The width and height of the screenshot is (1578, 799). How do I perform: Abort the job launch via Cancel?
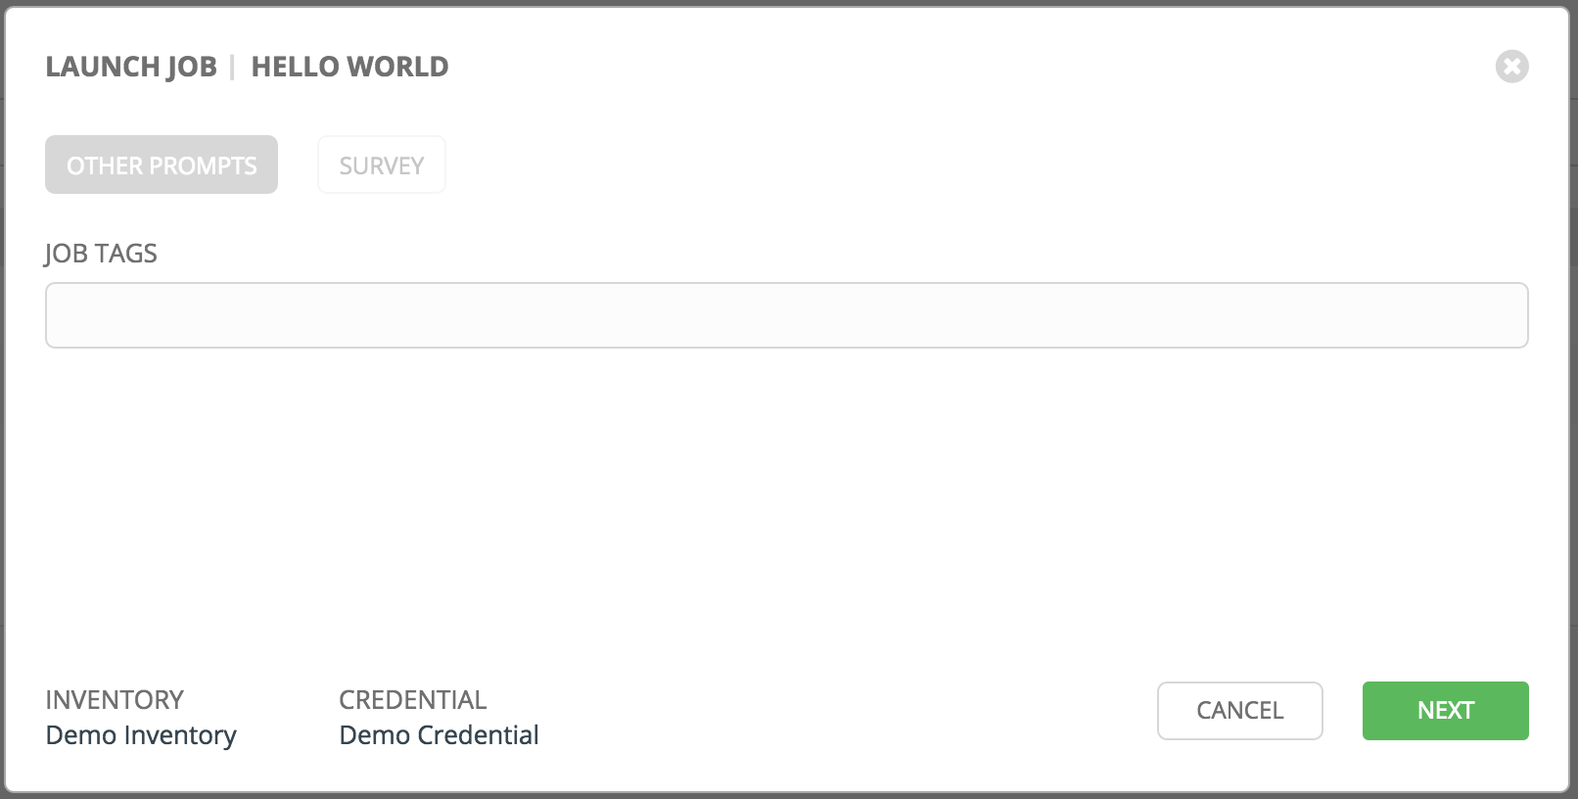click(x=1239, y=710)
